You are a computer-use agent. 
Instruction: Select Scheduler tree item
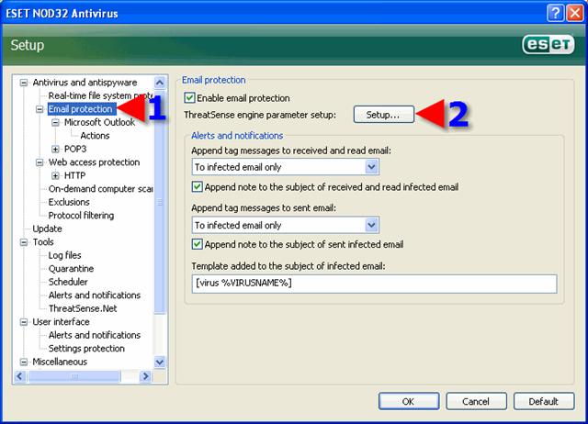pos(69,282)
